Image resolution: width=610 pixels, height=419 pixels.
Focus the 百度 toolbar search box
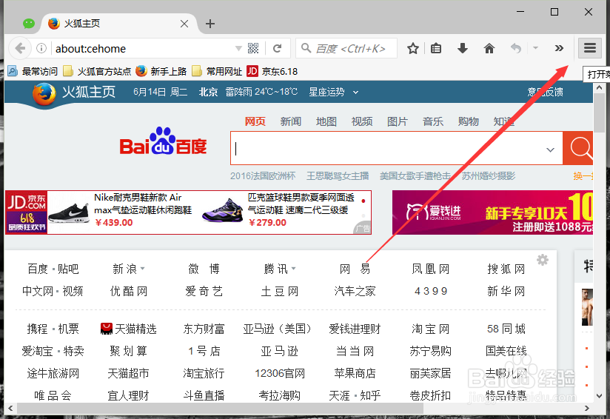346,48
